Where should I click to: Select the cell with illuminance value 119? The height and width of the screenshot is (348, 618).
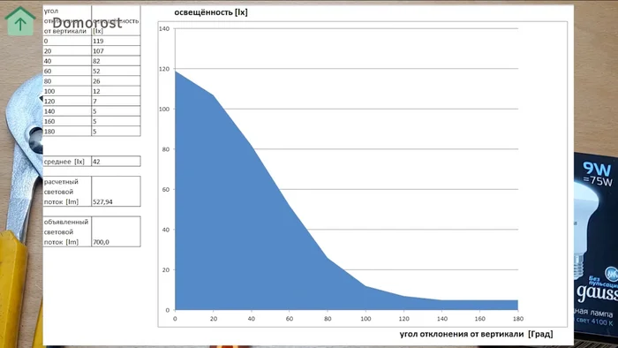point(116,41)
